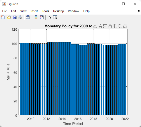
Task: Restore view with the home icon
Action: click(125, 26)
